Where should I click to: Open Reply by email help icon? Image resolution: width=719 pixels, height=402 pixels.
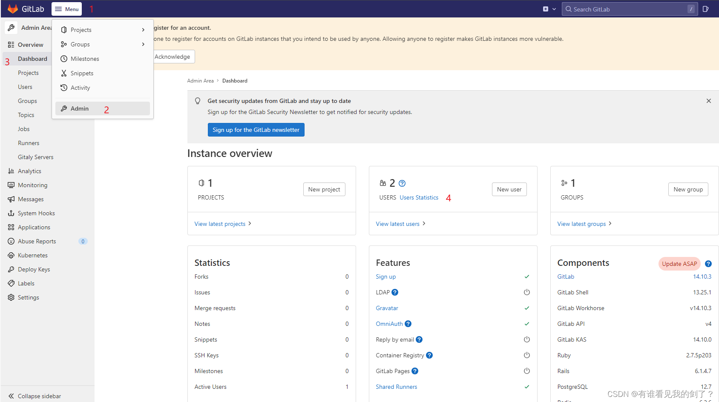click(419, 339)
